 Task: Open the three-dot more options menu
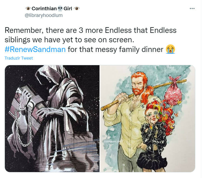[x=192, y=9]
